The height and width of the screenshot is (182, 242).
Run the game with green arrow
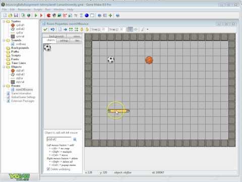(x=36, y=15)
